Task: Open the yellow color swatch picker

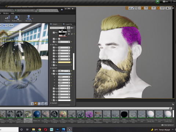Action: [64, 62]
